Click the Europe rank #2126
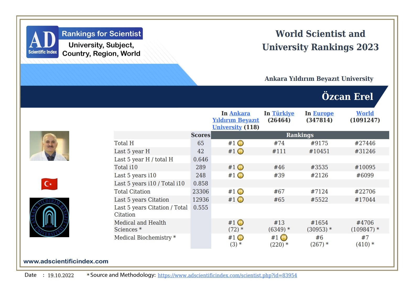Screen dimensions: 412x290 tap(319, 175)
